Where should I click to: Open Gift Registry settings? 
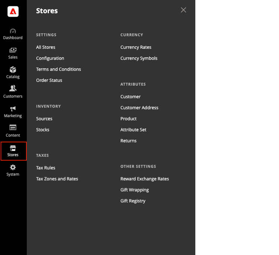tap(133, 201)
